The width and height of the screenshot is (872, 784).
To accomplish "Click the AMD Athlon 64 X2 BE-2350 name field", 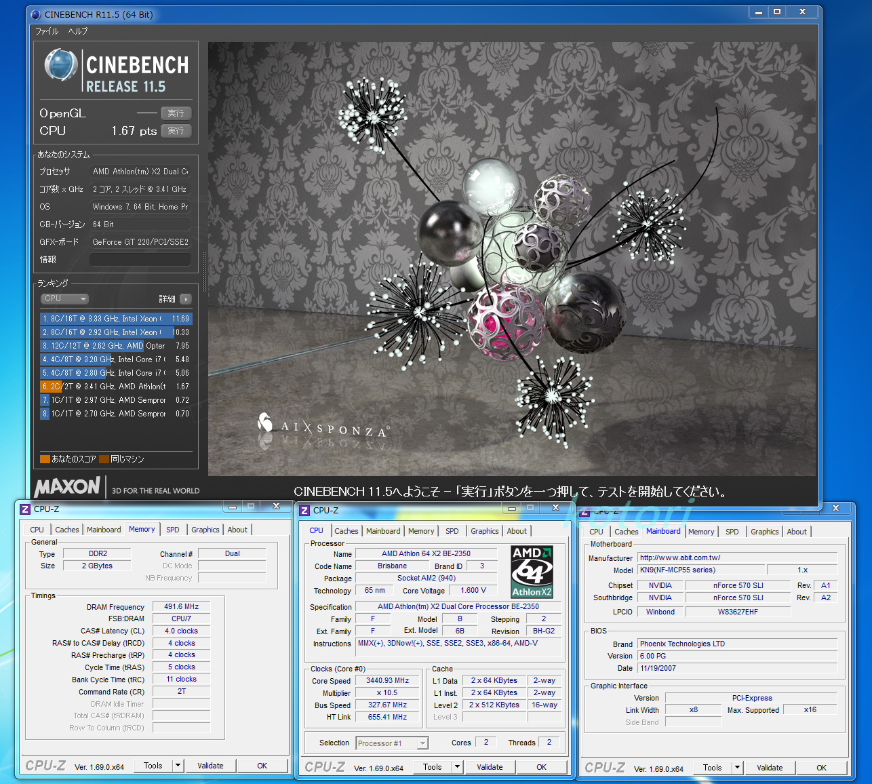I will point(426,553).
